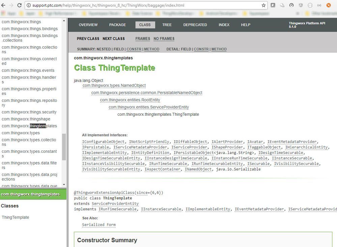Open ITaggableObject interface link
Viewport: 337px width, 247px height.
264,147
